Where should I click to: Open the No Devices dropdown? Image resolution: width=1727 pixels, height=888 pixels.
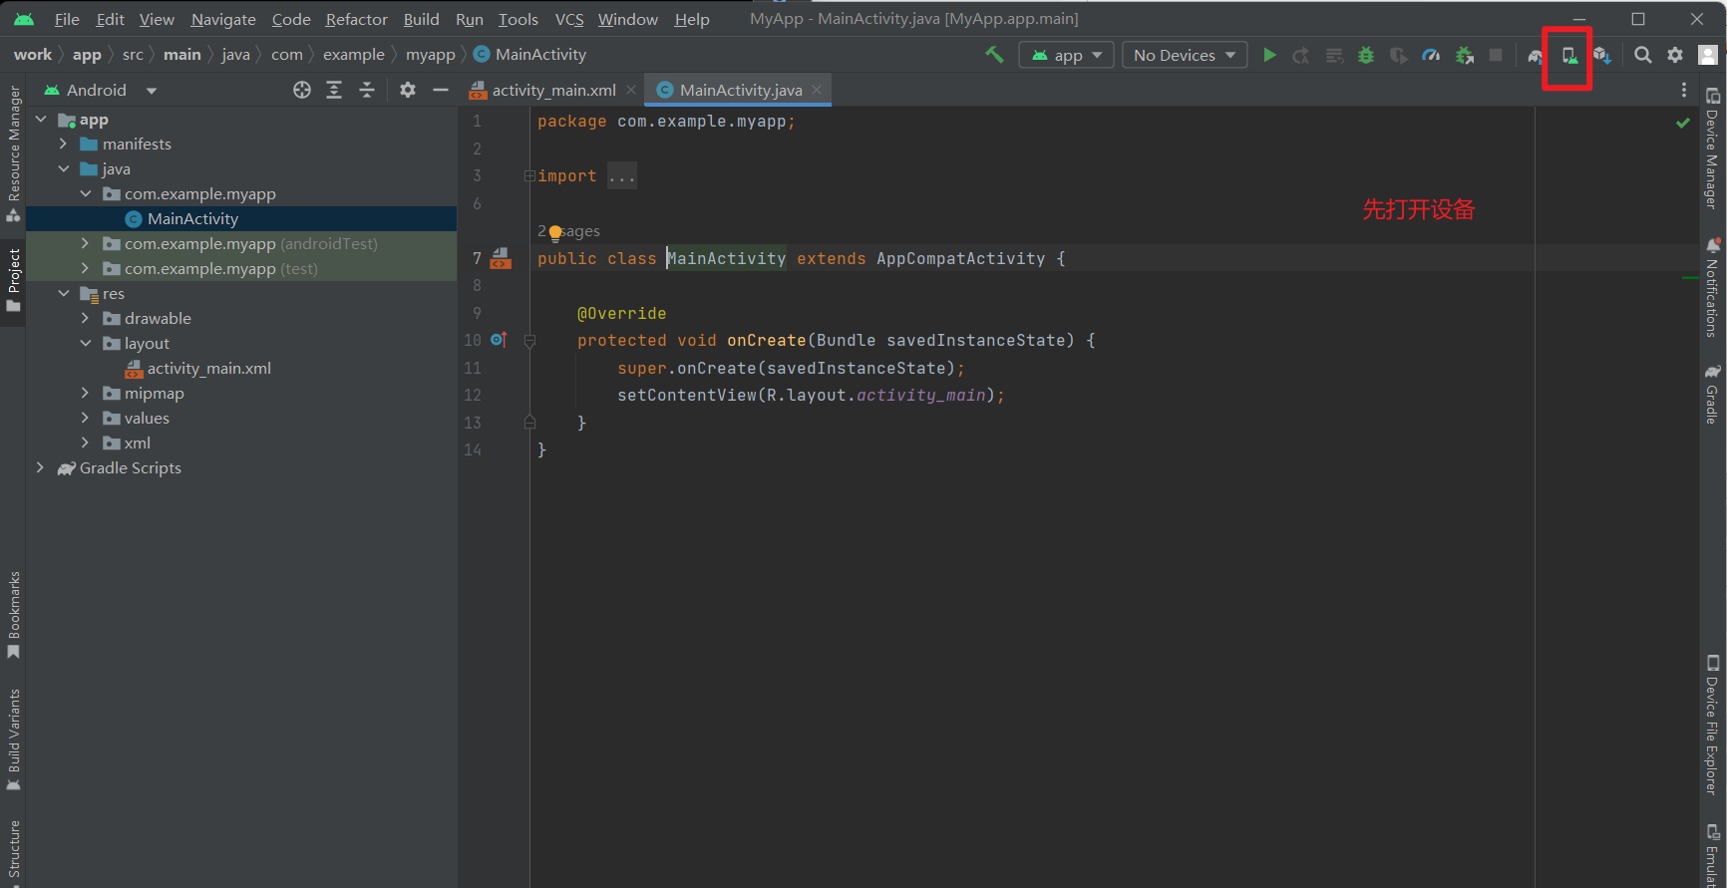coord(1184,56)
